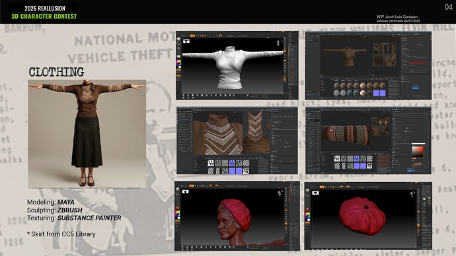Open the striped sleeve texturing screenshot
This screenshot has height=256, width=456.
click(368, 141)
